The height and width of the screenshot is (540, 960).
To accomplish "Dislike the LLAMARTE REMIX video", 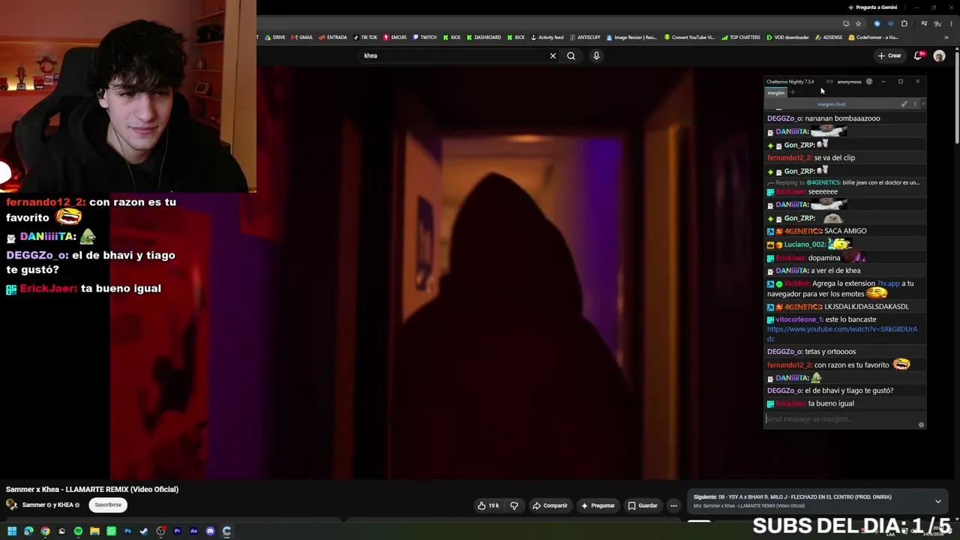I will coord(514,505).
